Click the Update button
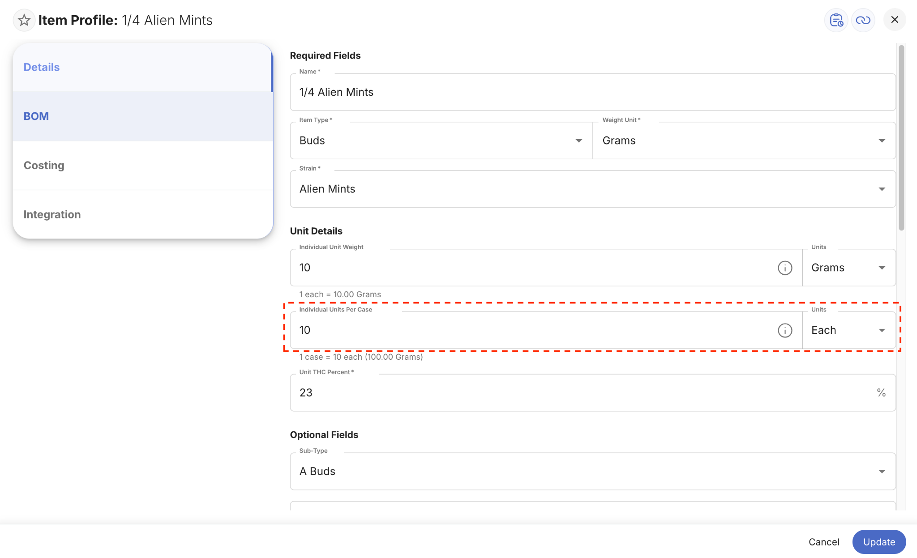Screen dimensions: 917x558 pyautogui.click(x=879, y=542)
